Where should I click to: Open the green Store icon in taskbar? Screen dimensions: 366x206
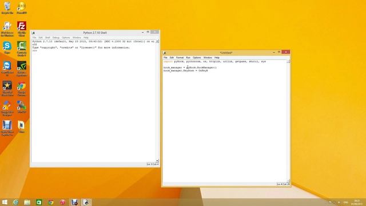pos(39,202)
